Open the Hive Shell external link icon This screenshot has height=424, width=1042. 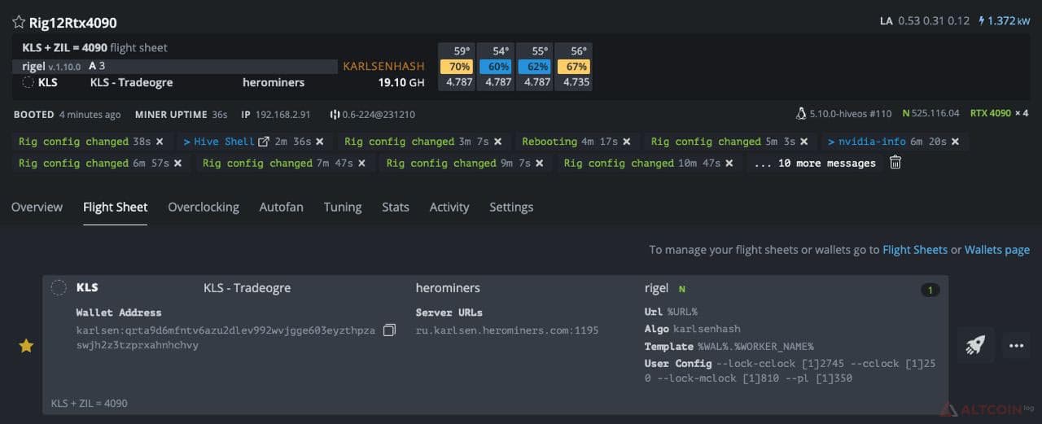point(264,142)
